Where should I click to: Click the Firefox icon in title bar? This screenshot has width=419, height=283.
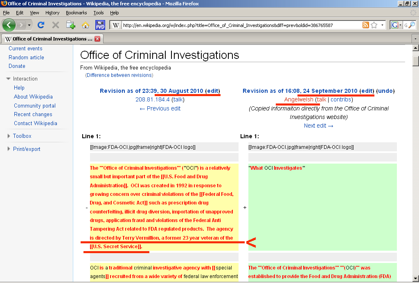pyautogui.click(x=4, y=3)
